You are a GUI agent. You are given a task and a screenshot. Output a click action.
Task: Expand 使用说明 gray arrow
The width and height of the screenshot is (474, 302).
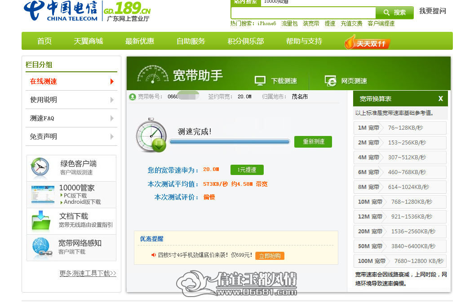click(112, 100)
